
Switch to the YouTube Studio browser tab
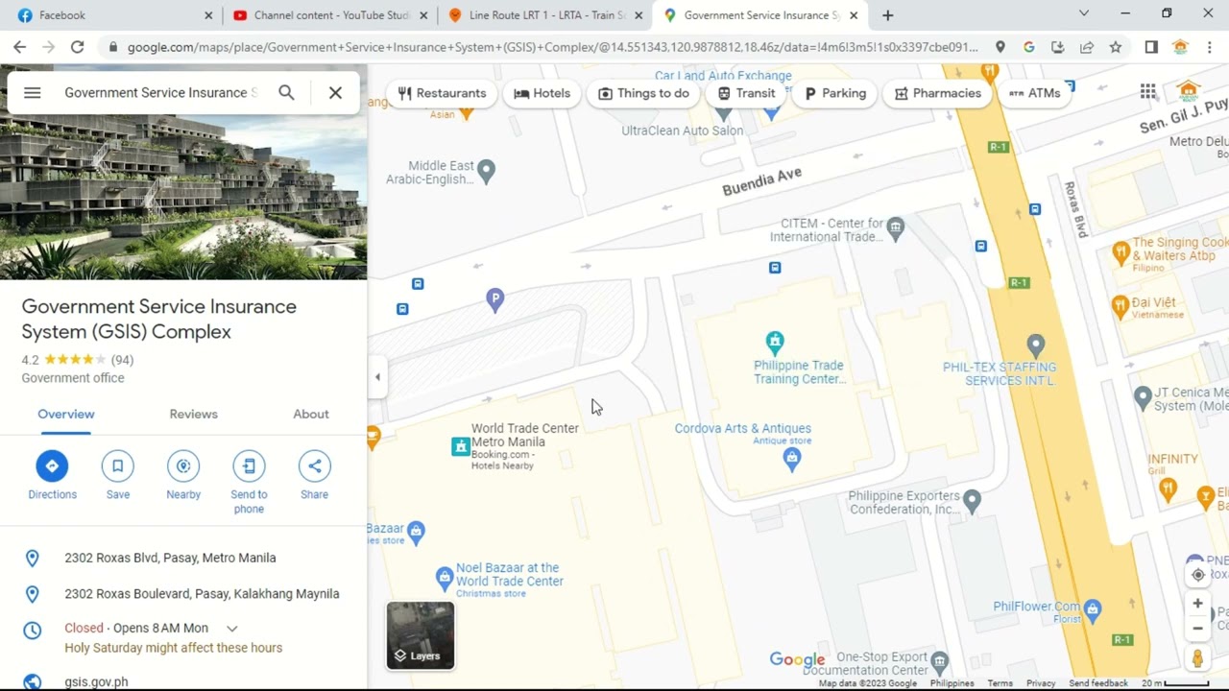pyautogui.click(x=331, y=15)
